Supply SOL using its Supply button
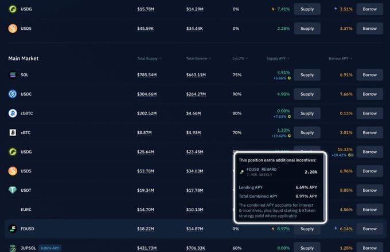The width and height of the screenshot is (390, 252). click(x=307, y=74)
